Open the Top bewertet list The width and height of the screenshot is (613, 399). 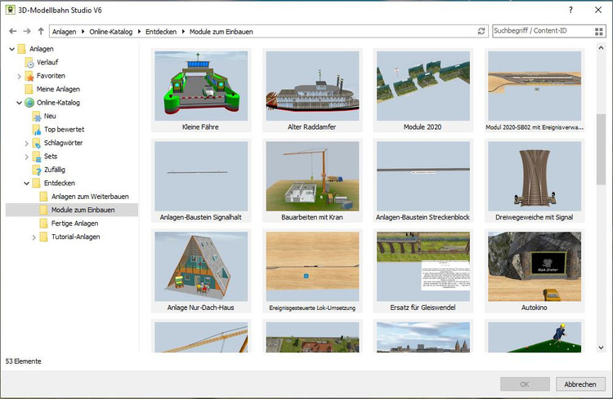coord(64,129)
